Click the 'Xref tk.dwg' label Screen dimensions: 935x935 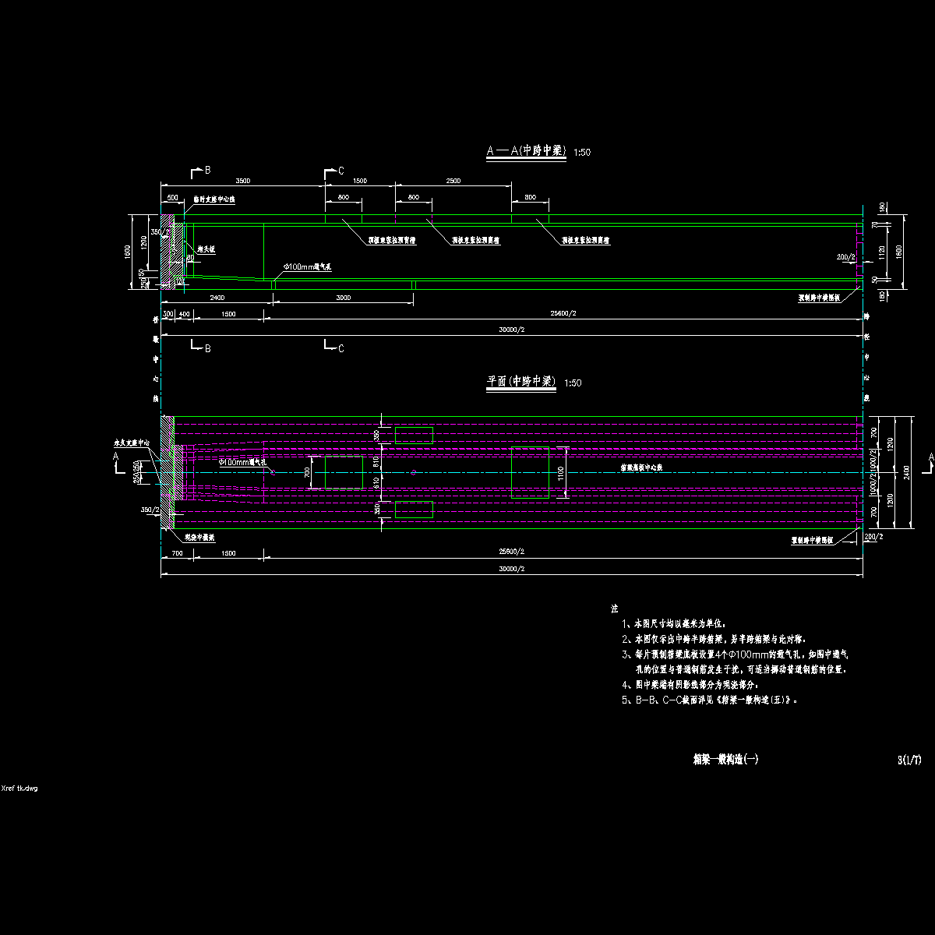pos(19,789)
